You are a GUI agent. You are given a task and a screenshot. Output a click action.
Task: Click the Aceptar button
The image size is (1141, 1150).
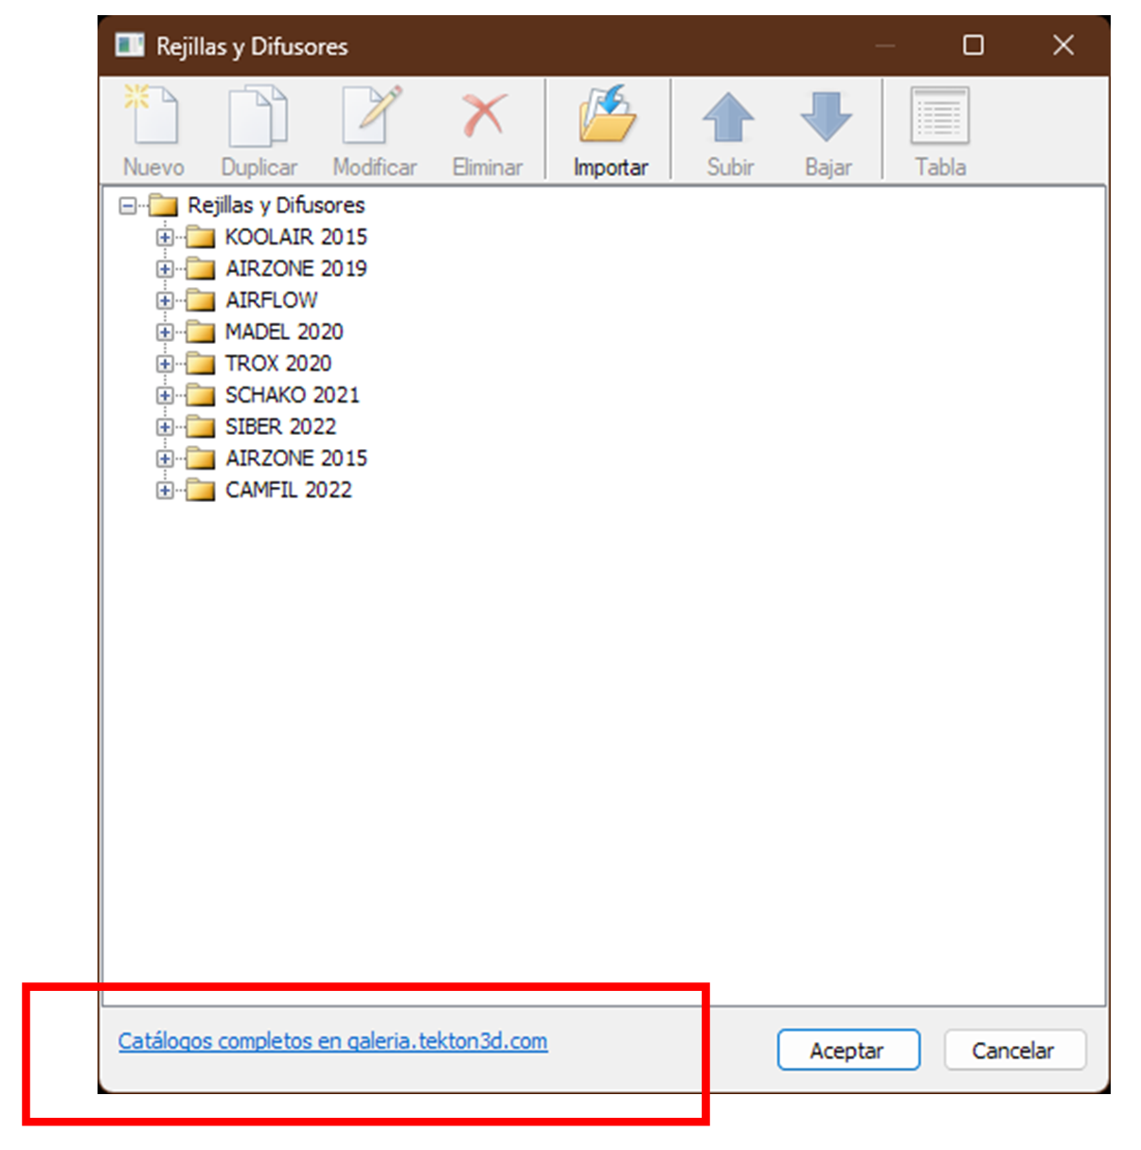pyautogui.click(x=848, y=1050)
